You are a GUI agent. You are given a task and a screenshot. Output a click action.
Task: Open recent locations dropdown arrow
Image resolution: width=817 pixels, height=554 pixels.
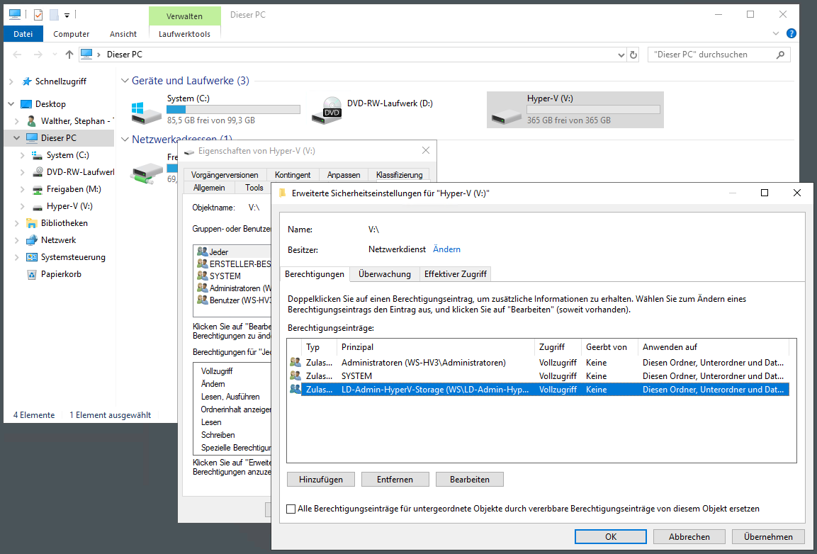click(x=55, y=55)
